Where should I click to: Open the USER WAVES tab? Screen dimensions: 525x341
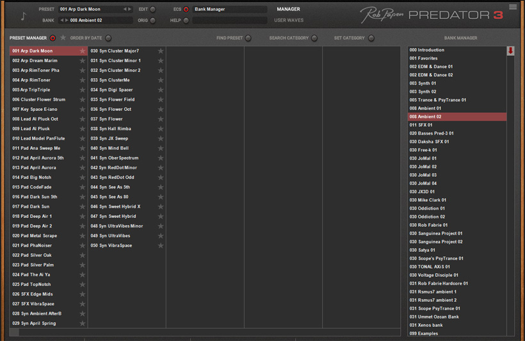tap(289, 20)
